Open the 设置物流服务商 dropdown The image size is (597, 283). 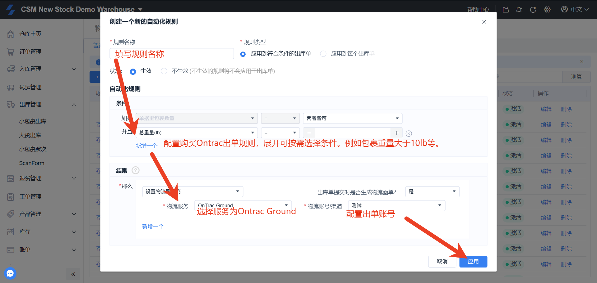192,191
